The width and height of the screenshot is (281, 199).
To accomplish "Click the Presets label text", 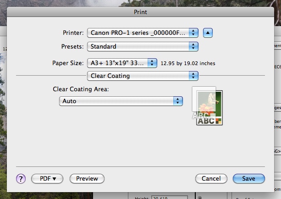I will tap(72, 47).
